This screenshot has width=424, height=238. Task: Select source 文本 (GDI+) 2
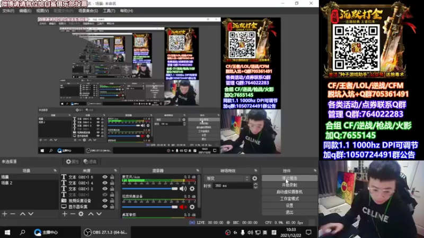pyautogui.click(x=81, y=189)
